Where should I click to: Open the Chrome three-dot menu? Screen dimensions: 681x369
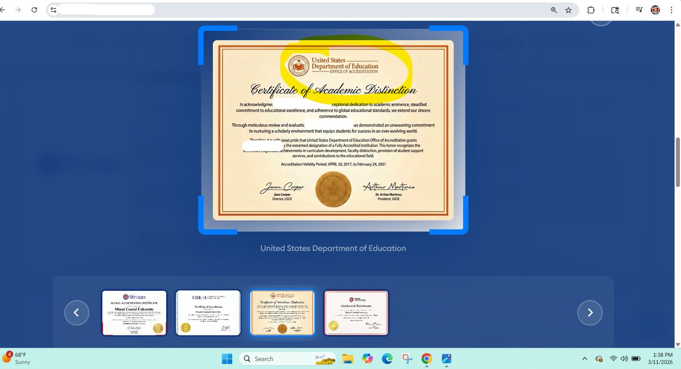tap(672, 10)
